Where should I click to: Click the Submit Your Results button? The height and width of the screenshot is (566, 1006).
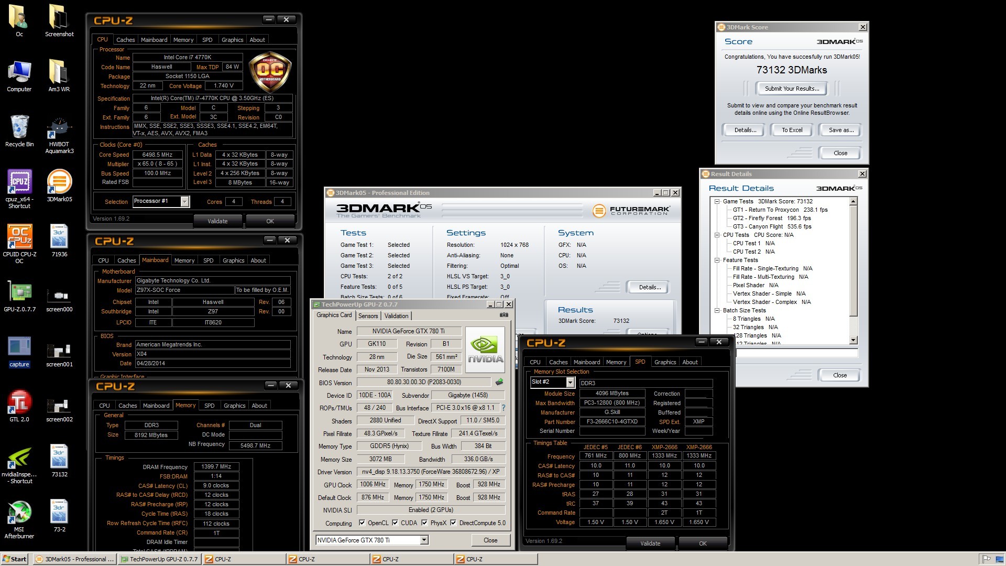coord(791,89)
